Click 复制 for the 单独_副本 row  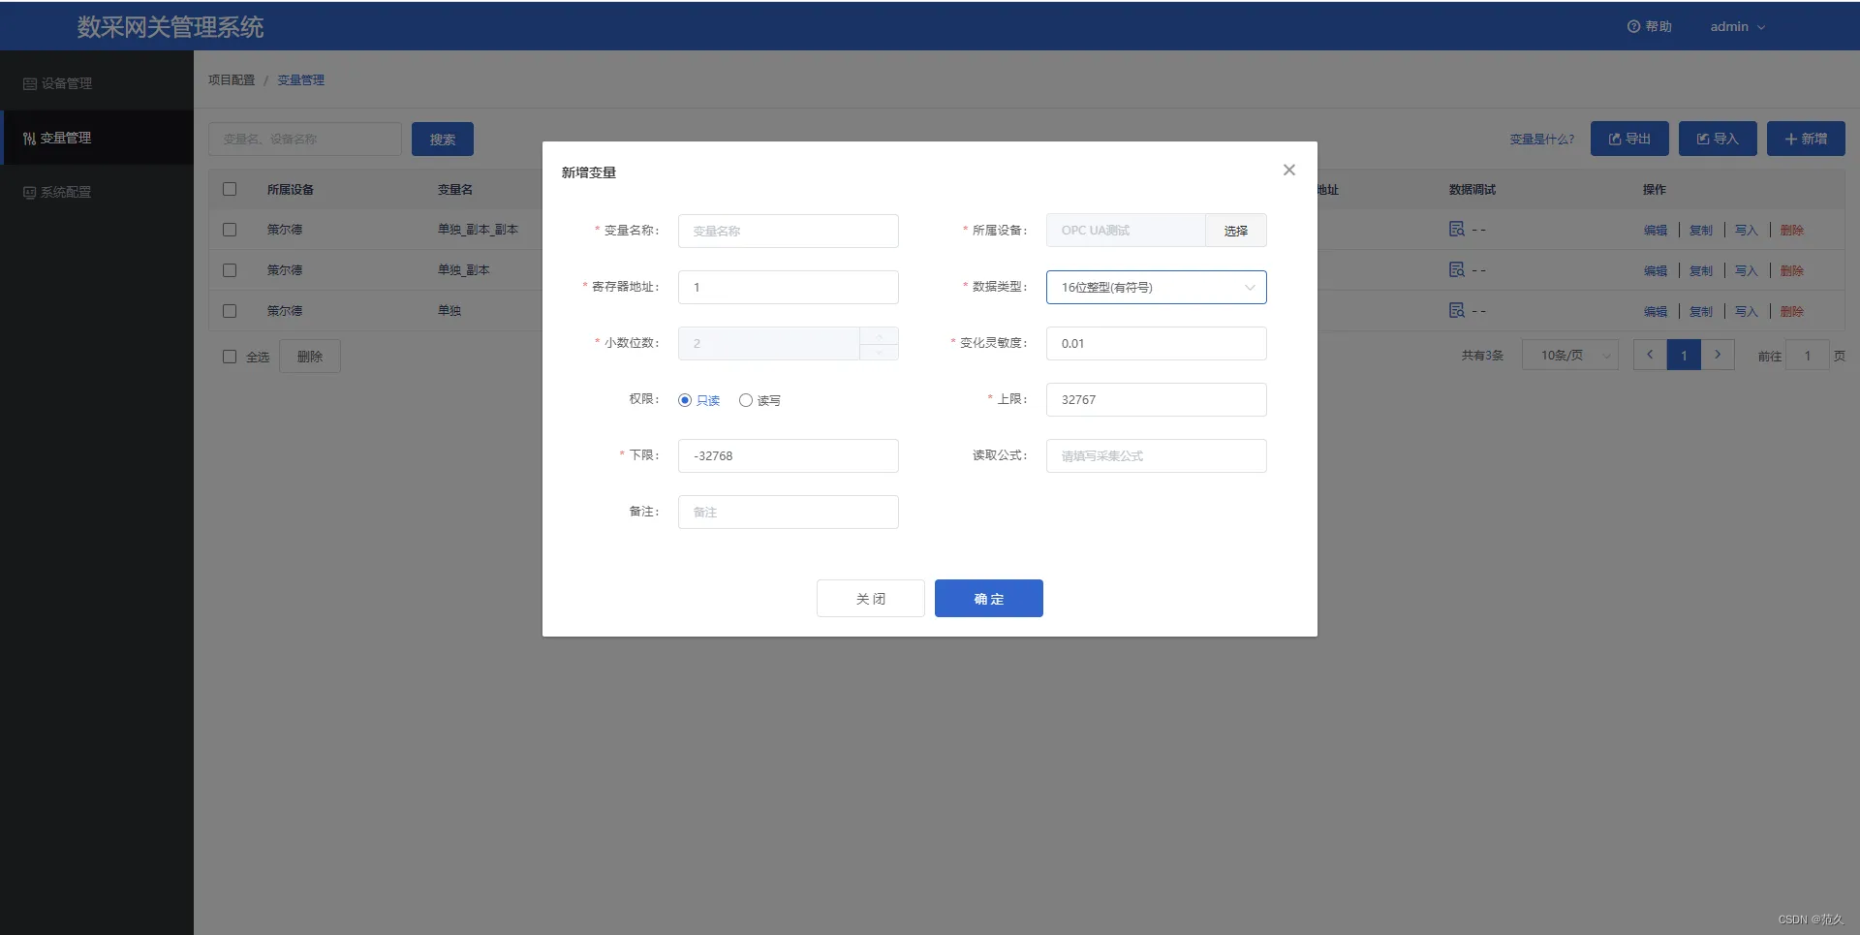coord(1701,270)
